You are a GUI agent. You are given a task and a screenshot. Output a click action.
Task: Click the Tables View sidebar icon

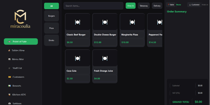(9, 50)
